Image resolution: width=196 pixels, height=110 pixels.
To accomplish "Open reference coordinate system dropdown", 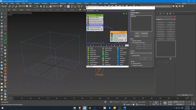I will [56, 6].
